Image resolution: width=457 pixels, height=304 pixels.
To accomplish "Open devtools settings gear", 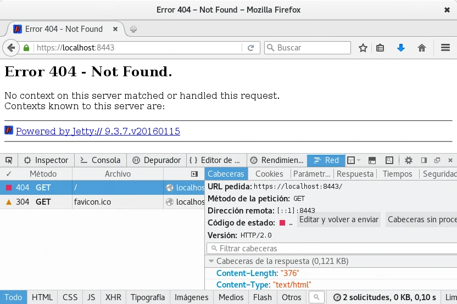I will [x=409, y=160].
